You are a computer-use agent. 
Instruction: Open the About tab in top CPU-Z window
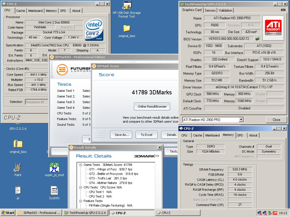tap(76, 11)
